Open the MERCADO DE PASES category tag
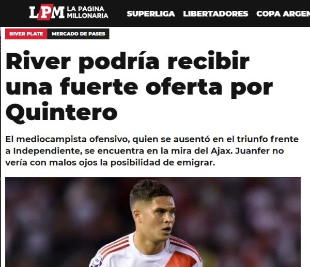 tap(79, 34)
